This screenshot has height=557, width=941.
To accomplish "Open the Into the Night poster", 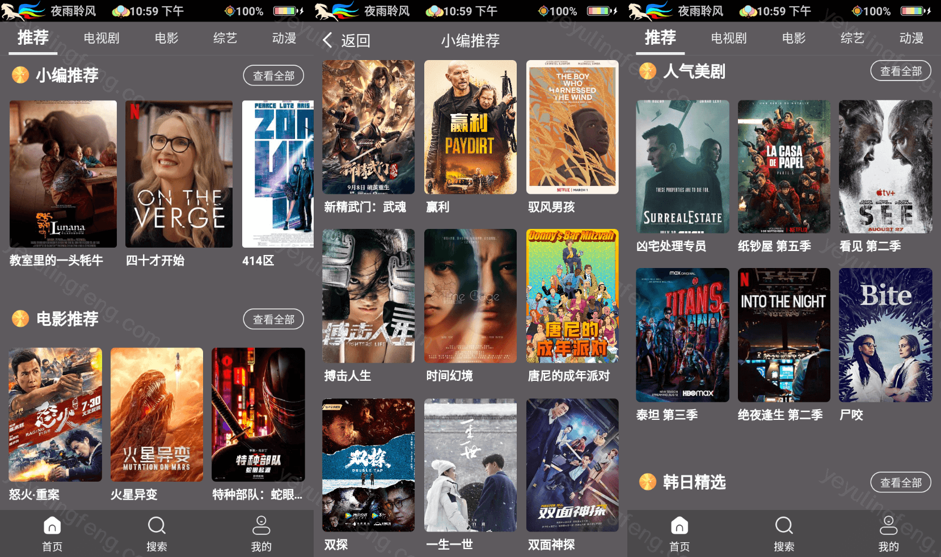I will pos(784,335).
